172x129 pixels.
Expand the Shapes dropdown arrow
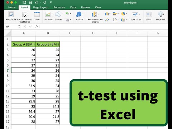point(62,14)
